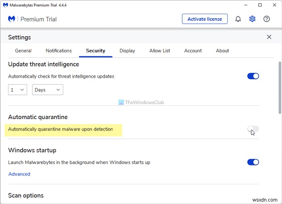282x204 pixels.
Task: Minimize the Malwarebytes window
Action: point(246,5)
